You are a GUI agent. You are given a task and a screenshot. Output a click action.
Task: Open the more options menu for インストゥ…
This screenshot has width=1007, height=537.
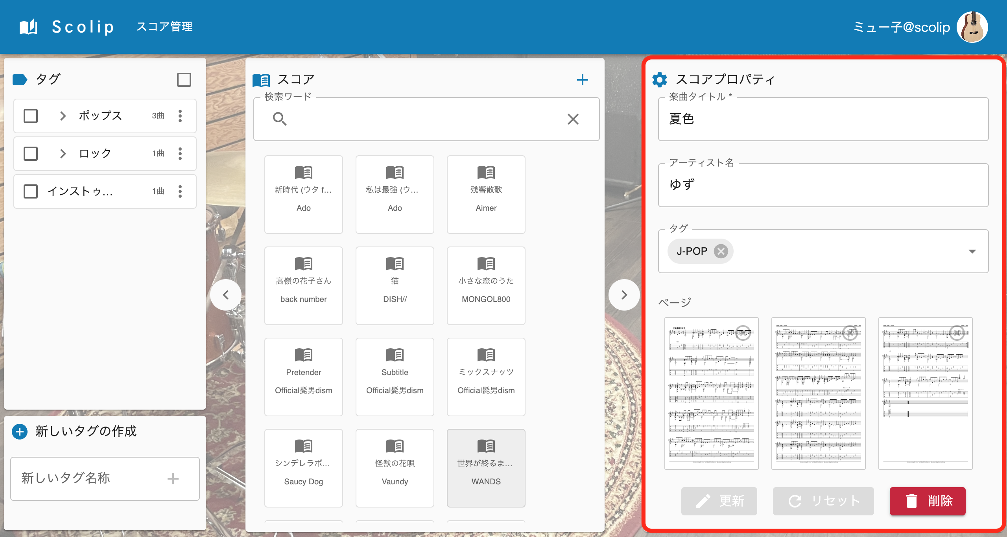pyautogui.click(x=180, y=191)
